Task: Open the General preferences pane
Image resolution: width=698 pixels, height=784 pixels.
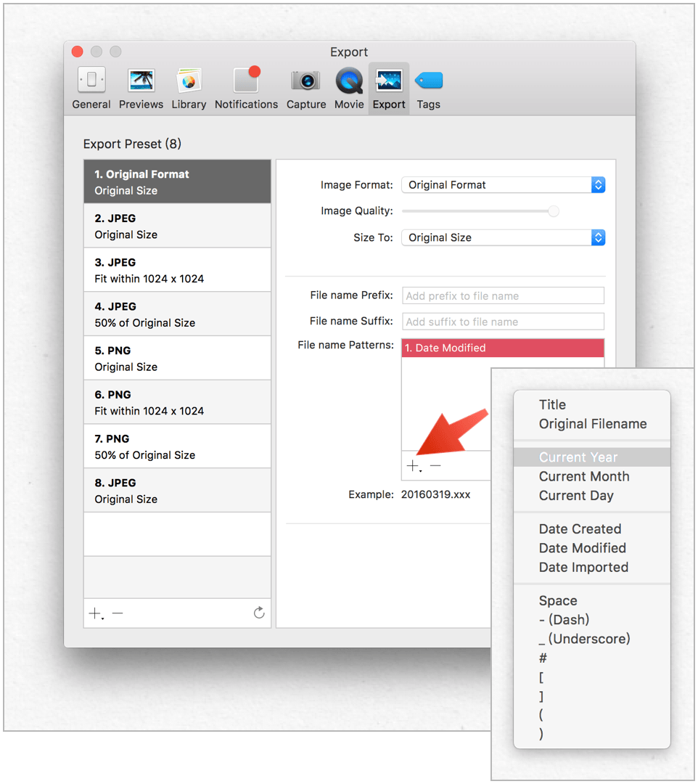Action: (91, 89)
